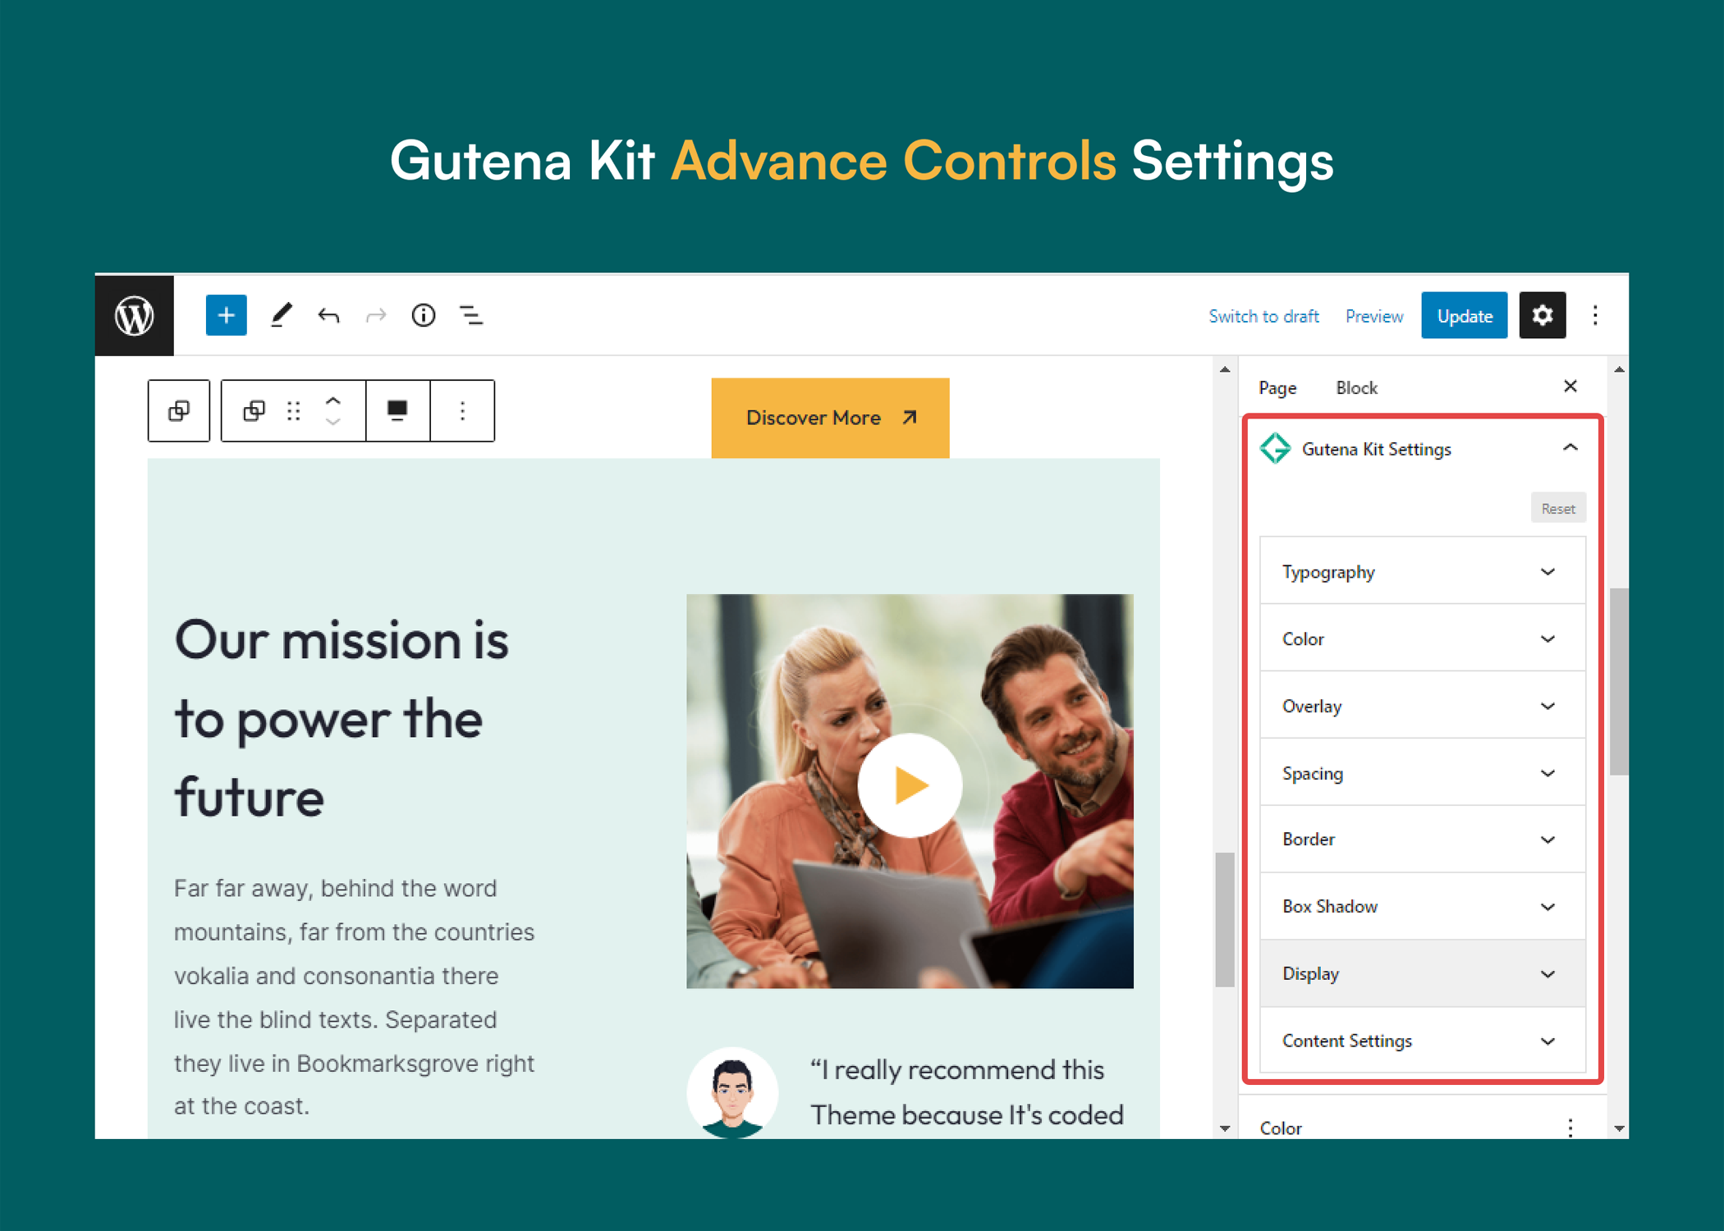Click the sidebar scrollbar thumb

point(1619,681)
